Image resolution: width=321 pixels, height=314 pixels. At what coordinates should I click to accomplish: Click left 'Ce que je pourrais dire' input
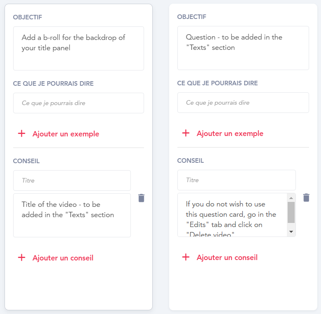(79, 103)
